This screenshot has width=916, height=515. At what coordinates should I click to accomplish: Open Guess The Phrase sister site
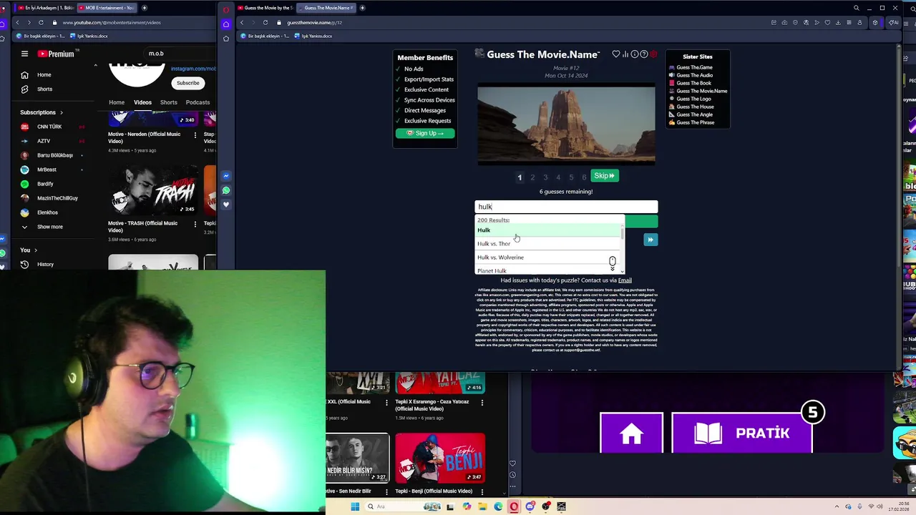point(695,122)
